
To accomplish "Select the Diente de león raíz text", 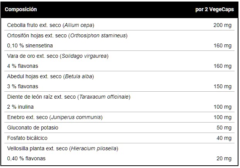I will pos(68,97).
